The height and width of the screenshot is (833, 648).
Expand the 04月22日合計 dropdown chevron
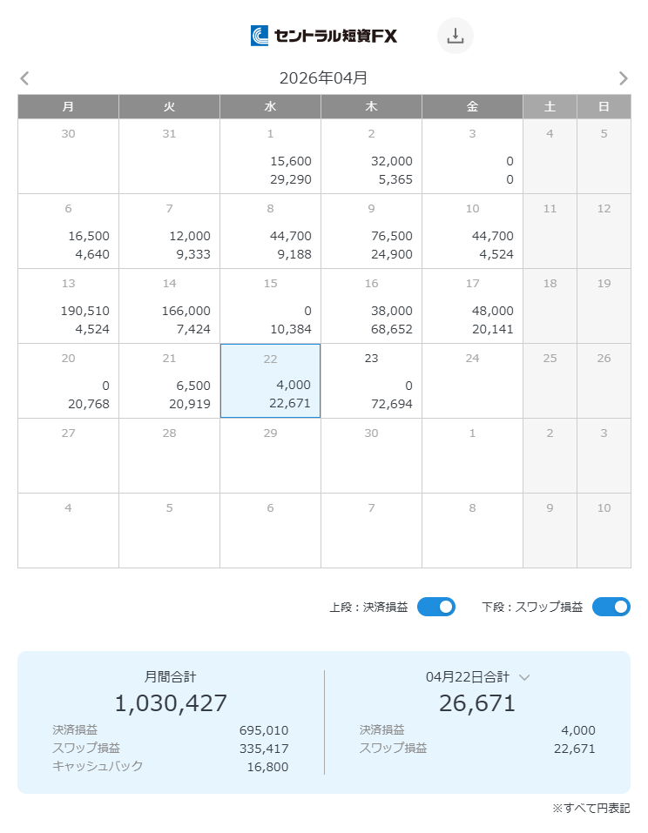coord(524,677)
